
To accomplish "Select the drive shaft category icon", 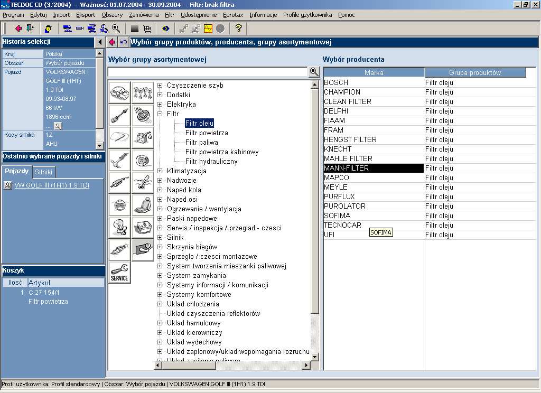I will pos(119,115).
